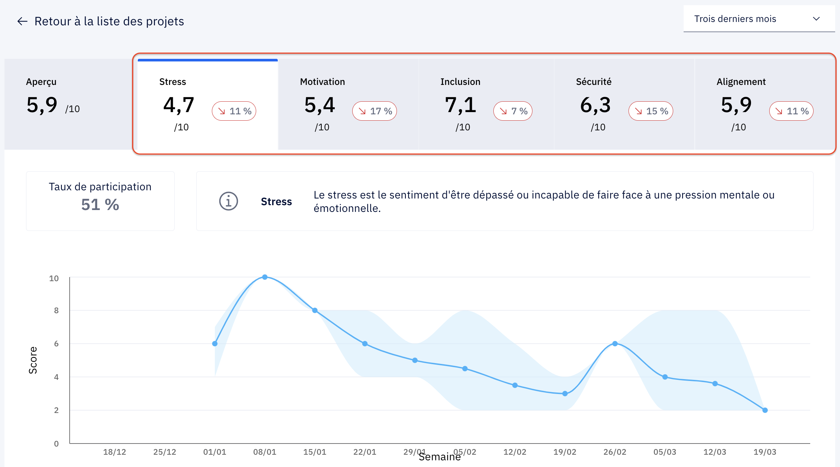
Task: Click the info icon beside Stress description
Action: [x=228, y=201]
